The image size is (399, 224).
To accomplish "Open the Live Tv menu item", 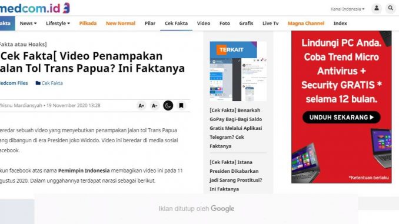I will [271, 24].
